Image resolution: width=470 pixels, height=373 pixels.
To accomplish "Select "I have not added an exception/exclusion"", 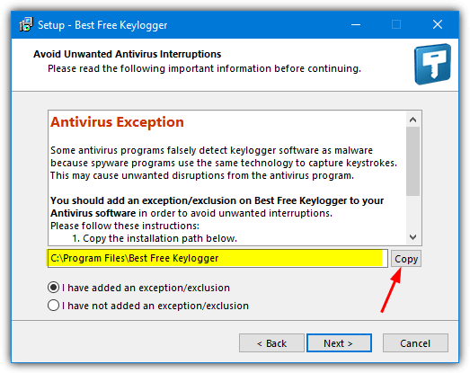I will click(x=148, y=306).
